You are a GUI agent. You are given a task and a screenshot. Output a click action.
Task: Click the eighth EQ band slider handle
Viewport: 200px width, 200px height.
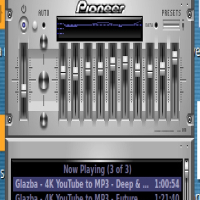coord(150,71)
